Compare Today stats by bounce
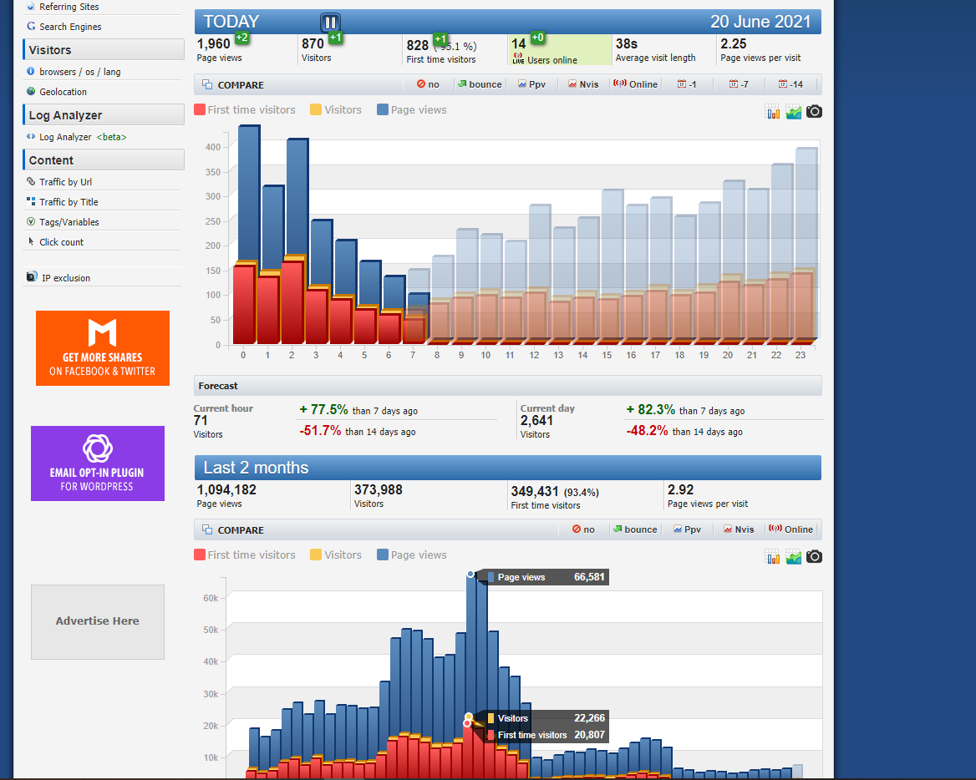 pos(480,84)
